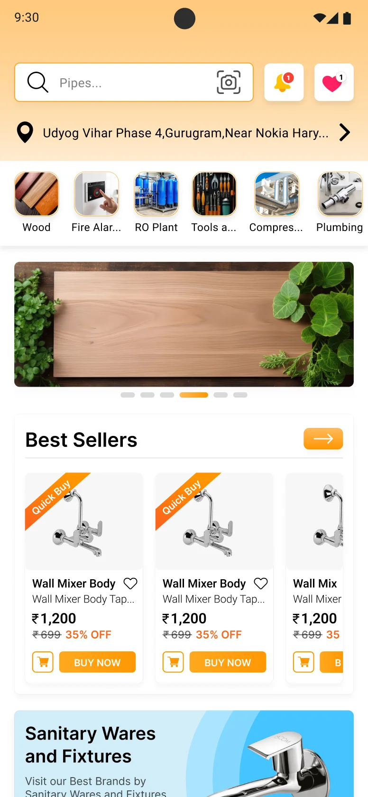Viewport: 368px width, 797px height.
Task: Open the Sanitary Wares and Fixtures banner
Action: tap(184, 753)
